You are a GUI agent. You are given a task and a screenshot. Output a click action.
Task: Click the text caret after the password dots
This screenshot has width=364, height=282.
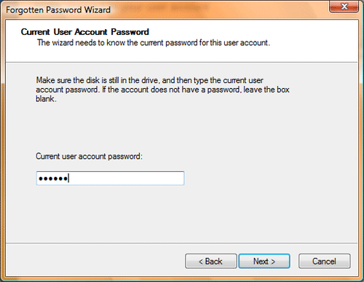[x=68, y=179]
